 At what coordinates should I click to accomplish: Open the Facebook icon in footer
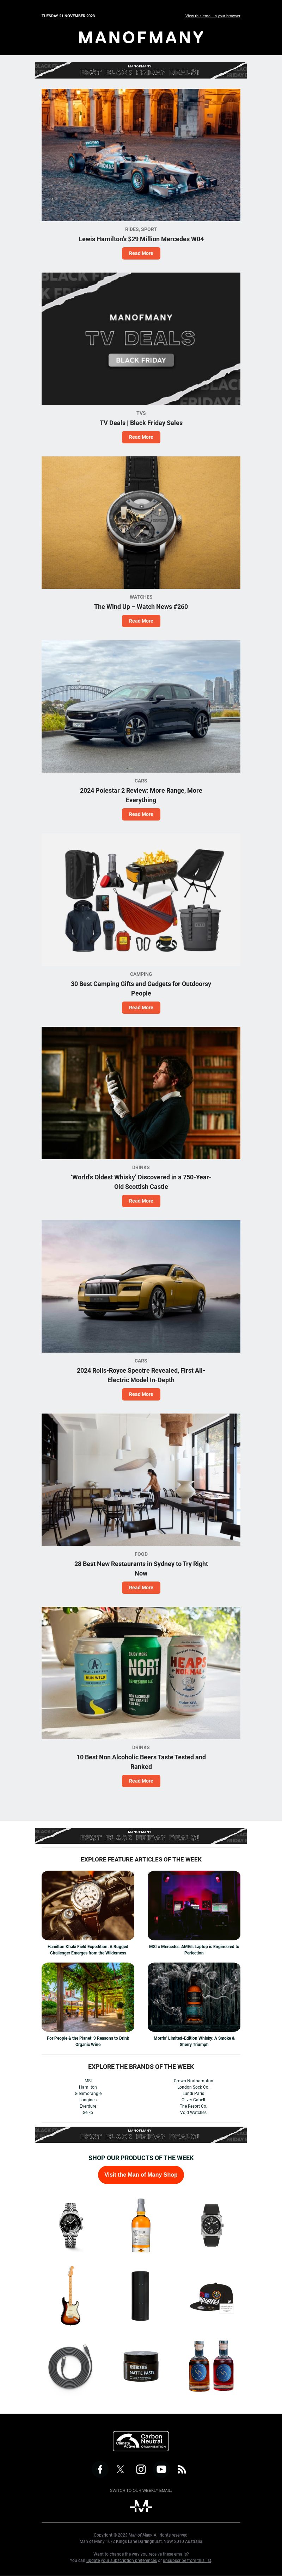click(100, 2469)
